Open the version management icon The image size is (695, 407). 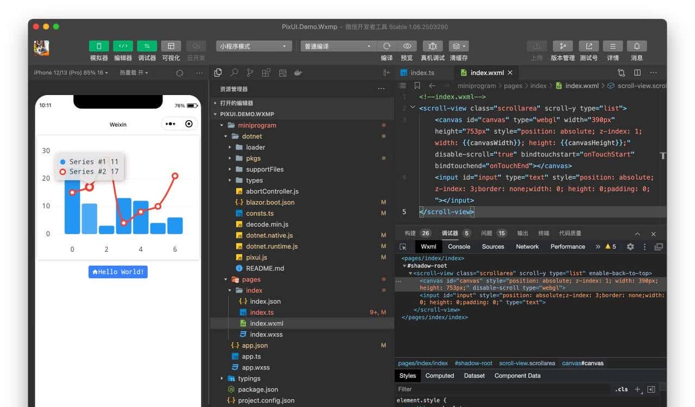563,47
